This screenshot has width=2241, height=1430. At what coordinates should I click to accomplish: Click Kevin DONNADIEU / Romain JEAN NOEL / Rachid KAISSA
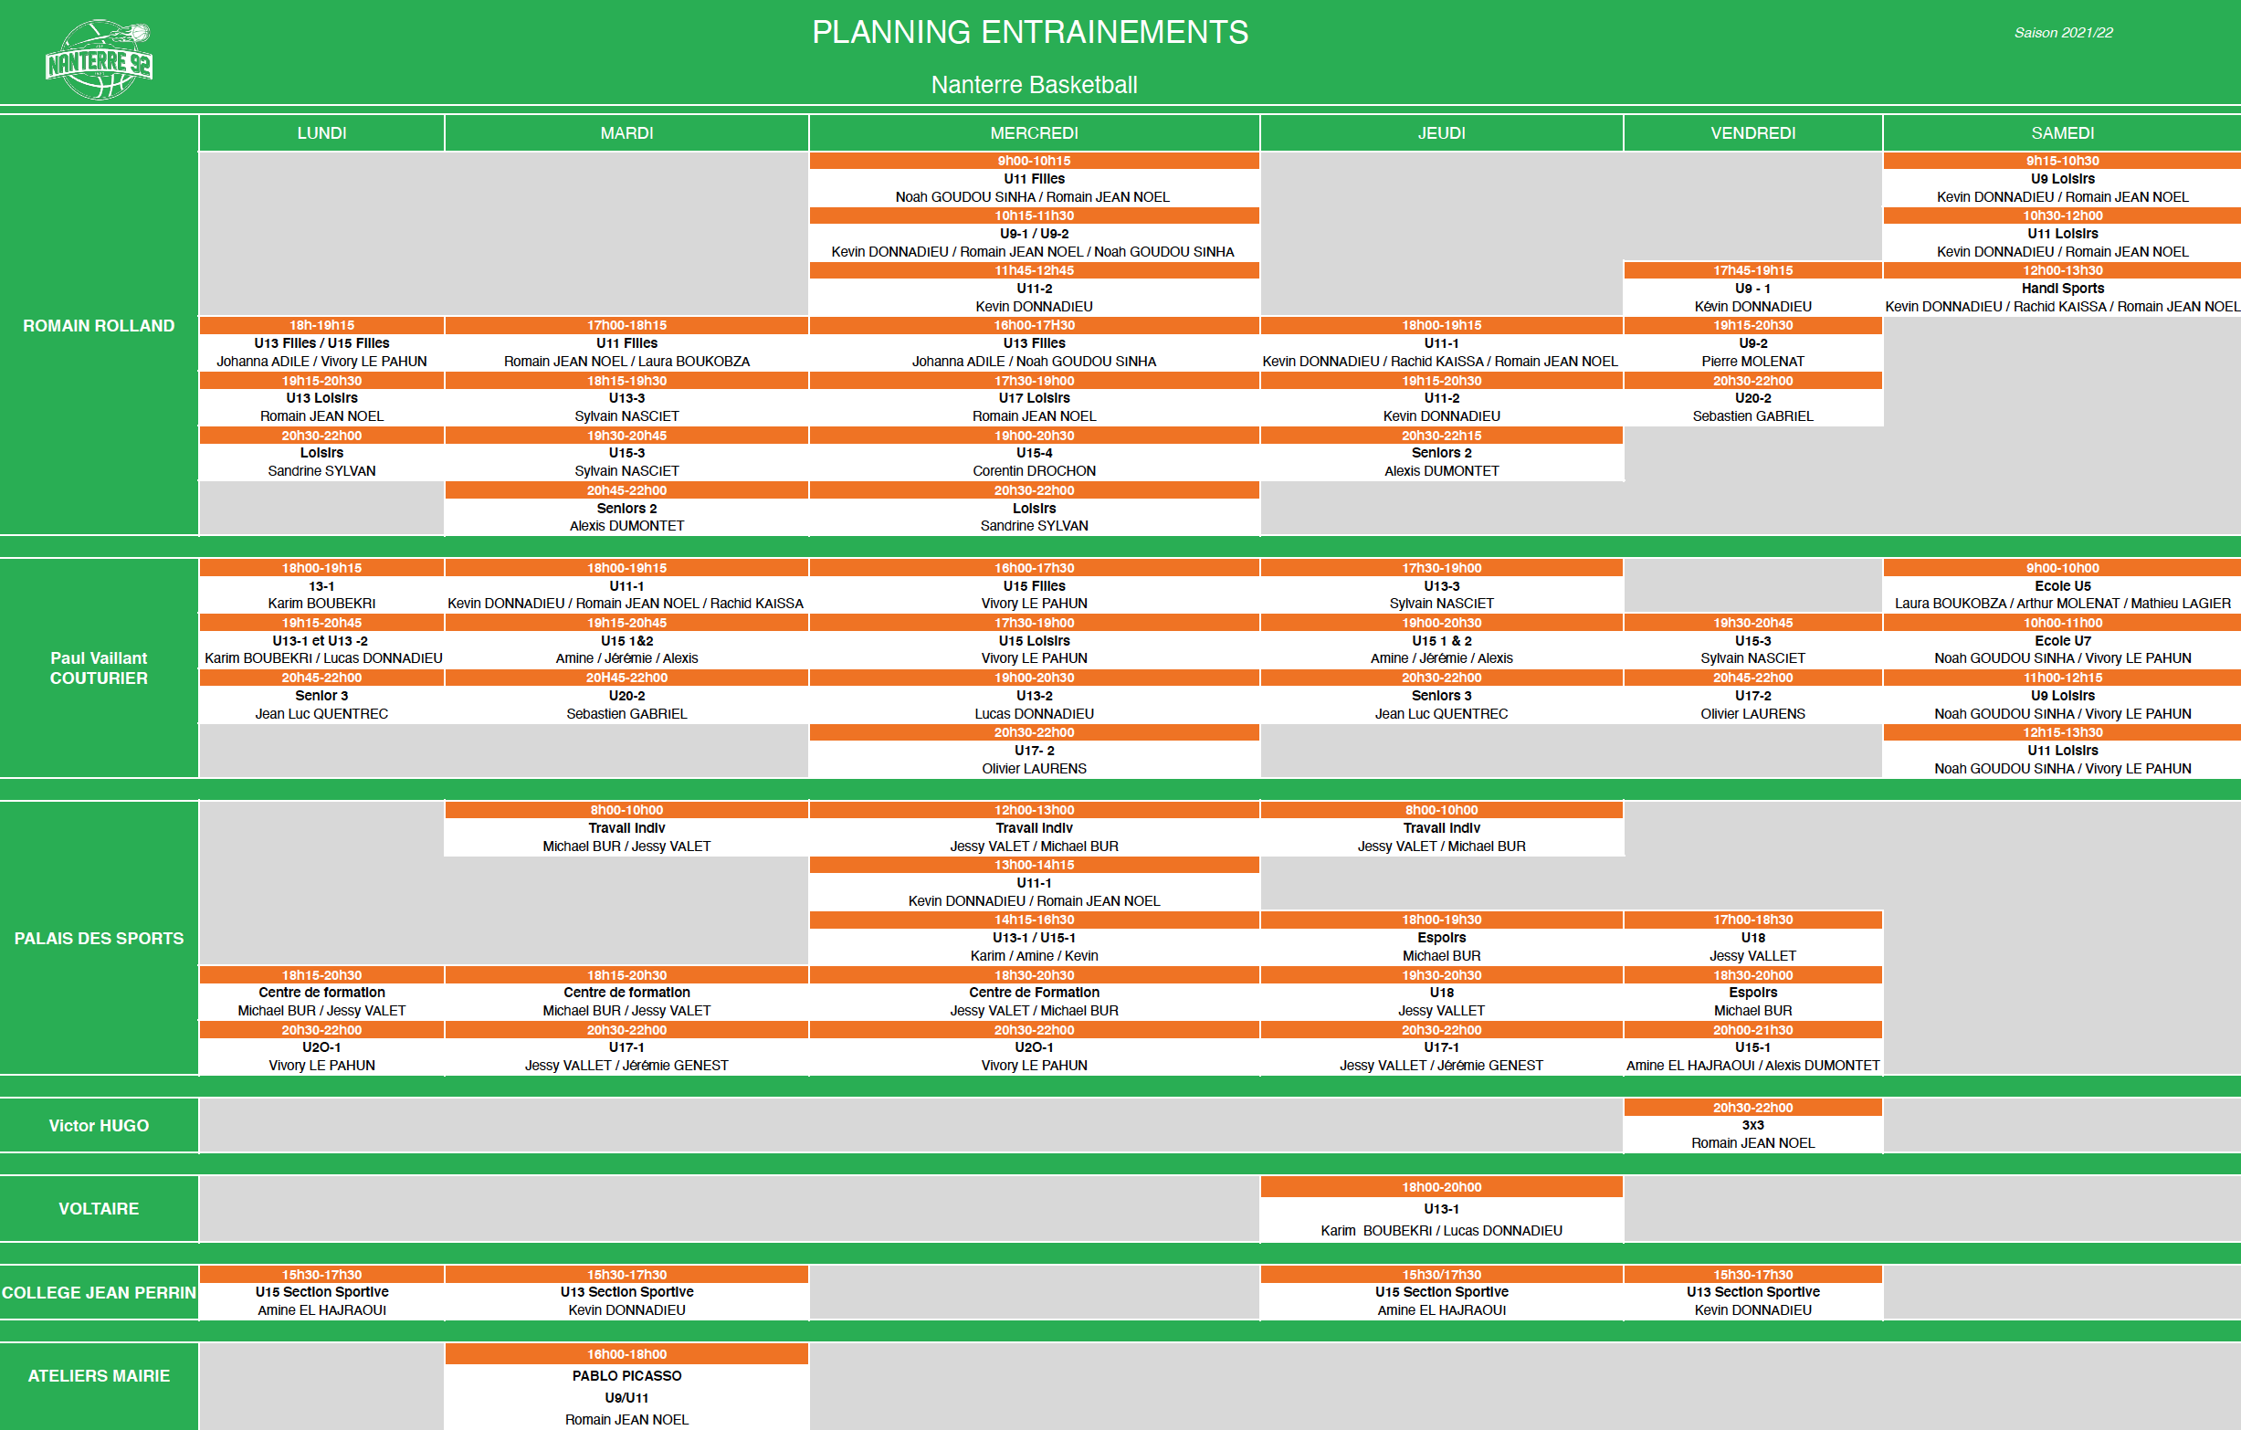tap(626, 604)
